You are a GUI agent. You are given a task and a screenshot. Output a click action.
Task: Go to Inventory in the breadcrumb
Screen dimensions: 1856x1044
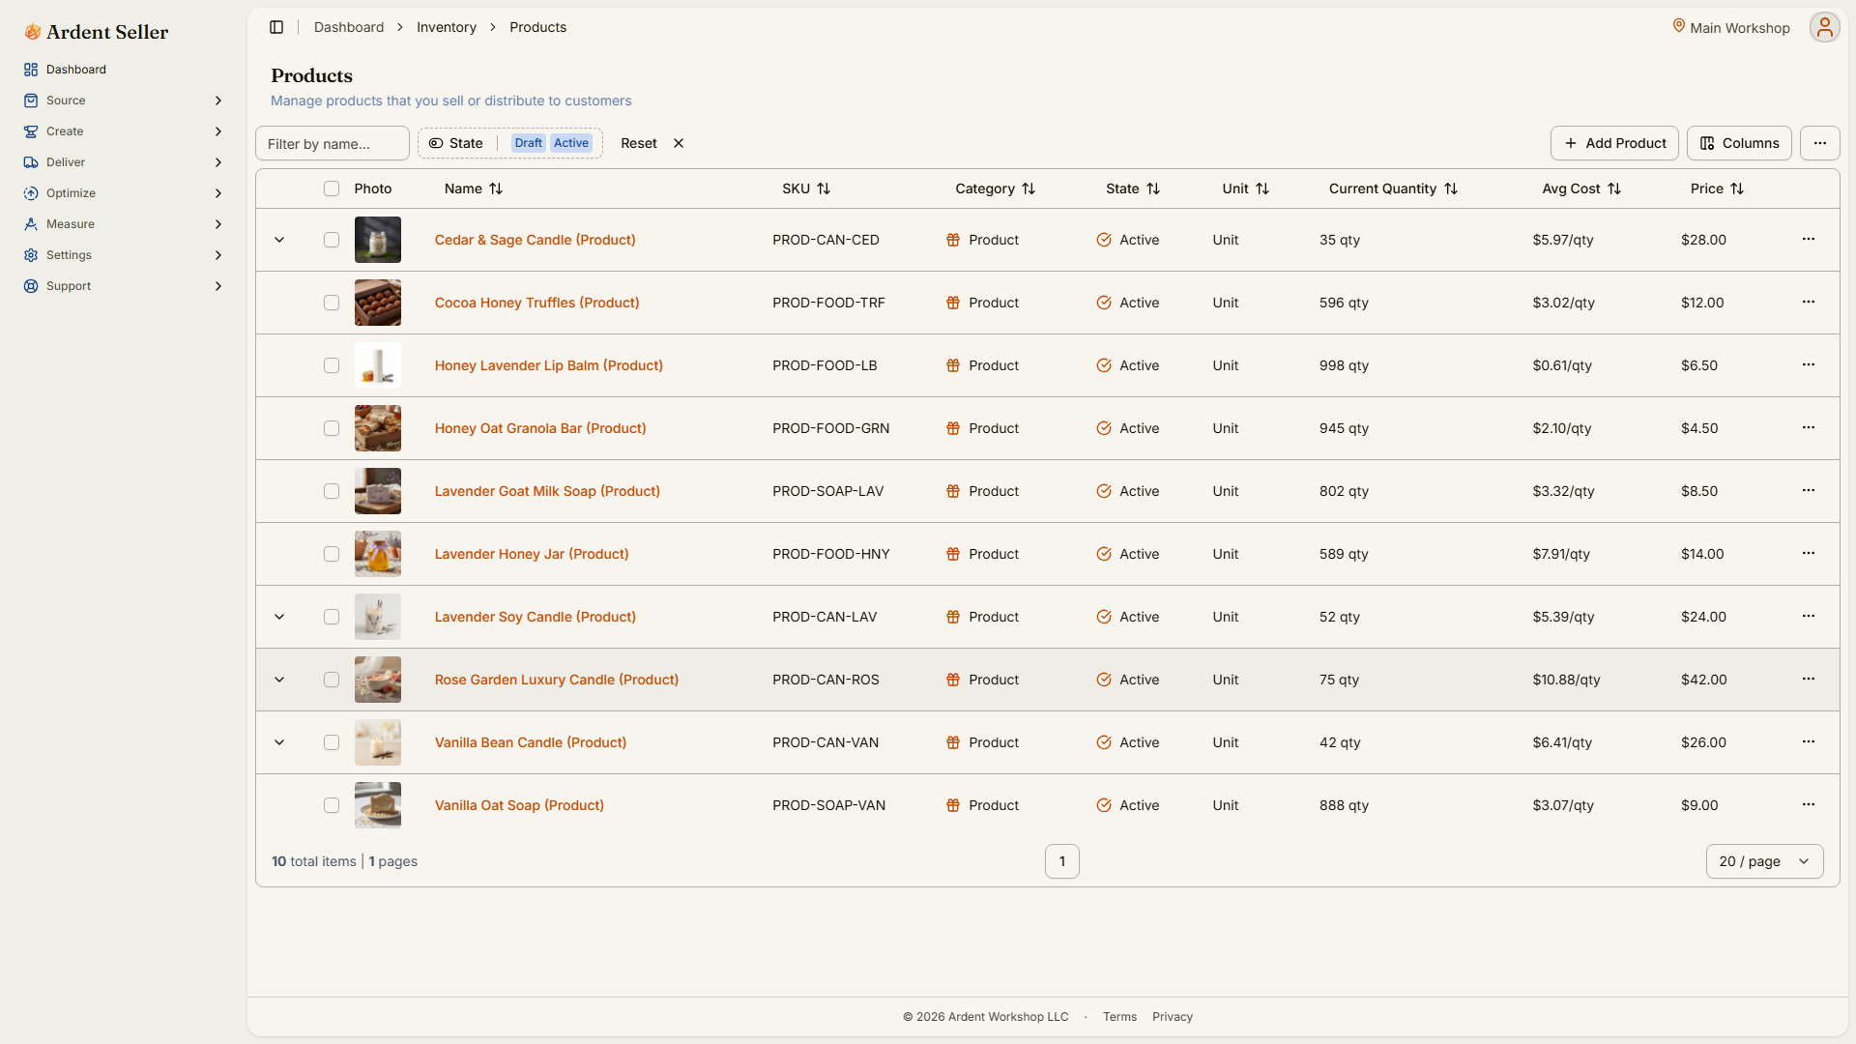pos(446,27)
